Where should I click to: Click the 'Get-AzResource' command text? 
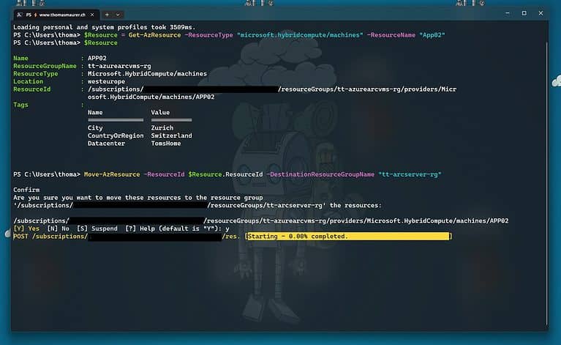tap(154, 35)
